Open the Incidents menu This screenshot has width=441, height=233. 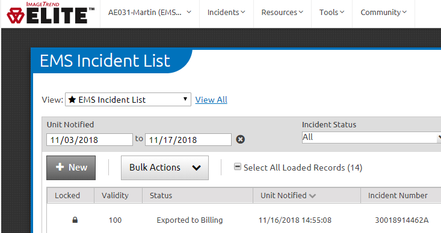226,13
